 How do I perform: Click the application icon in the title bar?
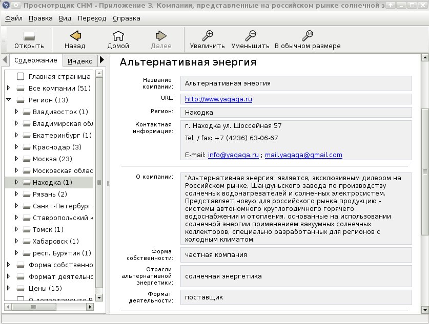click(x=6, y=5)
